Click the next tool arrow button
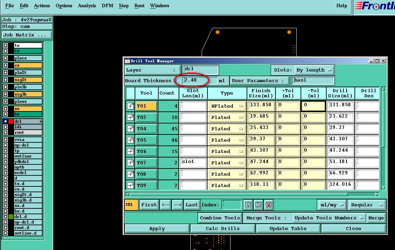Screen dimensions: 395x250 177,205
